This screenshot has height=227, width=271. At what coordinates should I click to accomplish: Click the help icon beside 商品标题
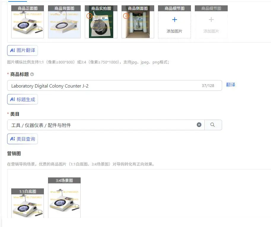point(32,74)
